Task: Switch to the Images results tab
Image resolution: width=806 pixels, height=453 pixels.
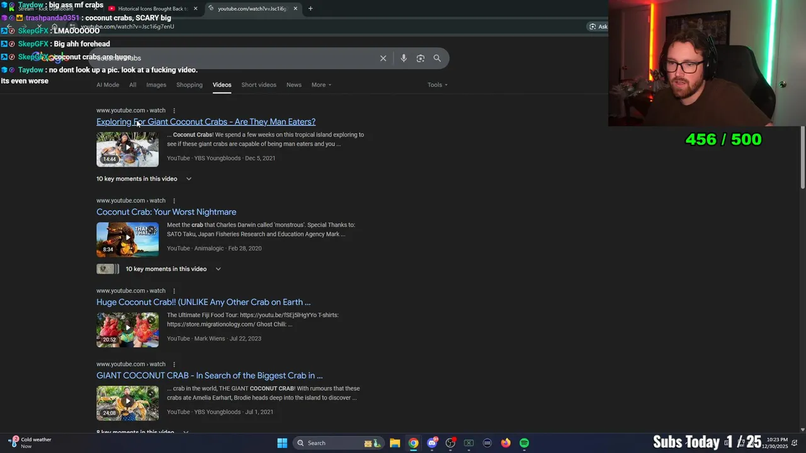Action: pos(156,85)
